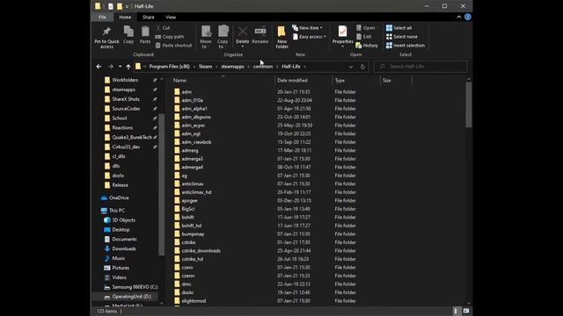Select the adm_viewbob folder

click(196, 142)
